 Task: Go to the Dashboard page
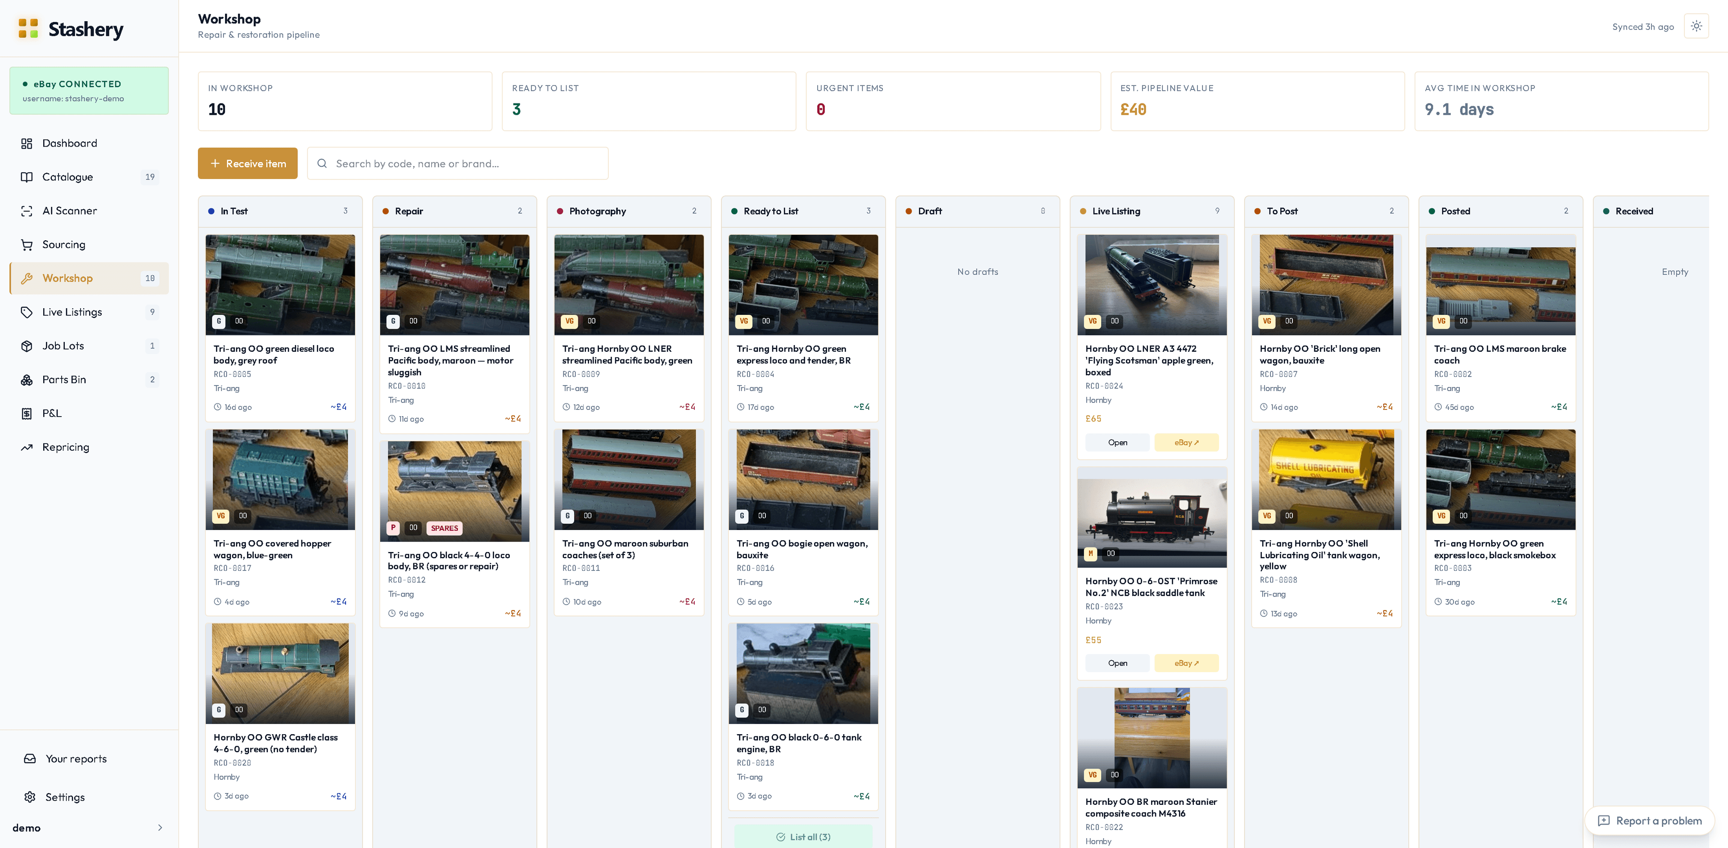click(89, 144)
